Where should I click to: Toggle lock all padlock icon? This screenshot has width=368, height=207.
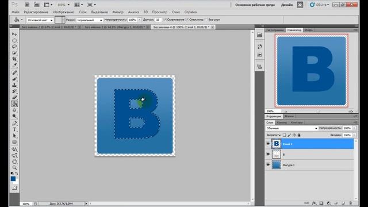tap(299, 135)
